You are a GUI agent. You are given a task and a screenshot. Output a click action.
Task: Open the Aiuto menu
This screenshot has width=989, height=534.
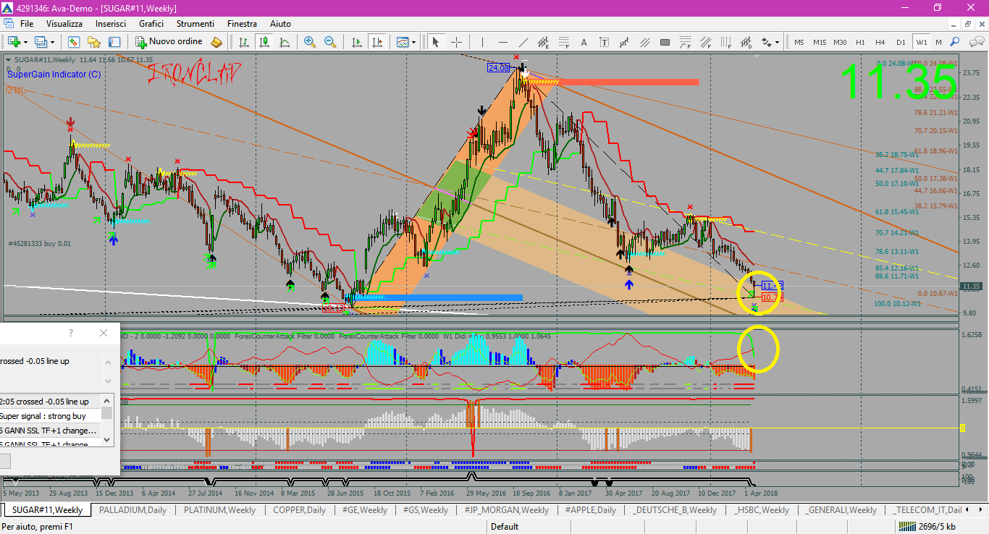(280, 24)
